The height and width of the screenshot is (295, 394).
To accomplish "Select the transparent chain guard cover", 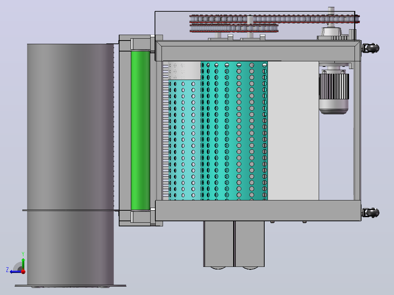I will [x=255, y=26].
